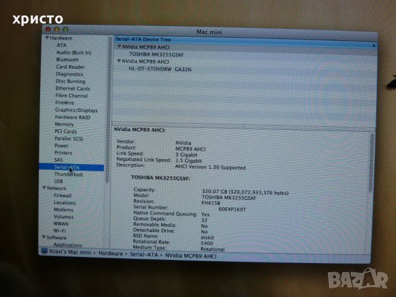The height and width of the screenshot is (297, 396).
Task: Click the Rotational Rate value 5400
Action: click(207, 243)
